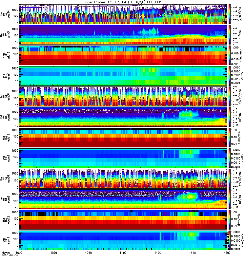Screen dimensions: 246x262
Task: Click the 1100 time axis label
Action: click(123, 253)
